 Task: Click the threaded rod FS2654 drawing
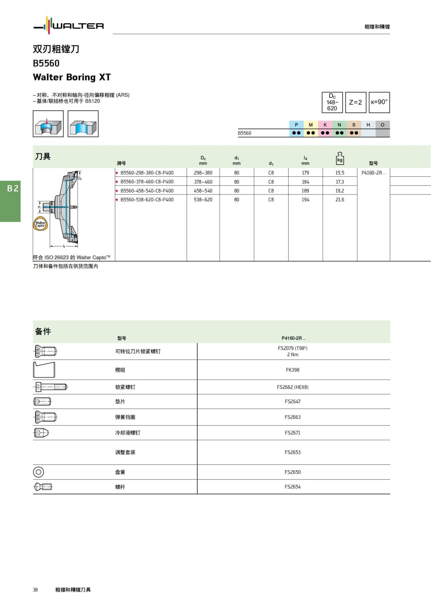coord(43,487)
